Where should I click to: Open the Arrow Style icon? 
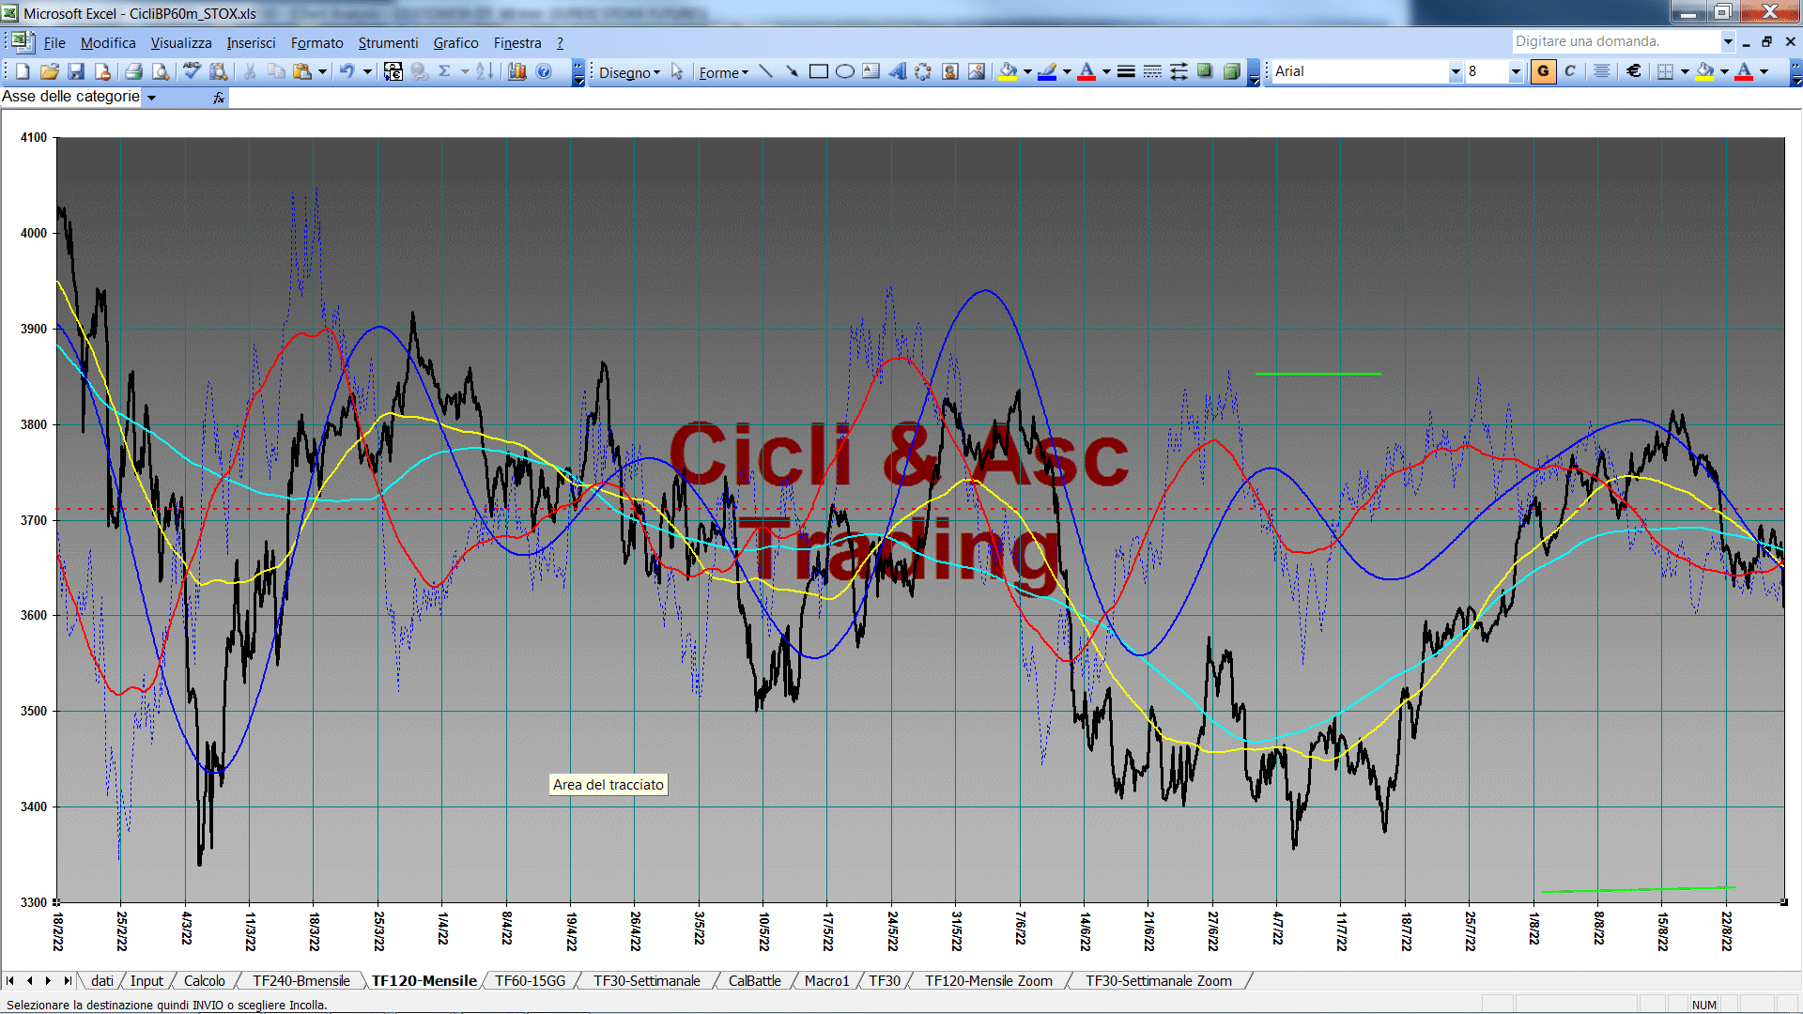pos(1179,71)
